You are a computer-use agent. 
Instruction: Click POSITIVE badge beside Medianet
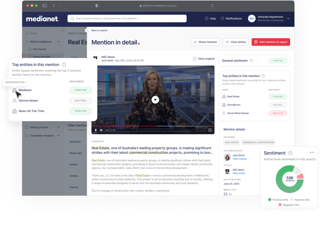tap(80, 90)
